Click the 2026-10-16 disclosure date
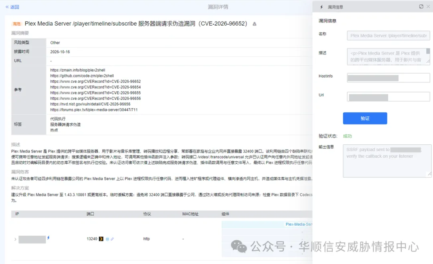 pos(60,52)
